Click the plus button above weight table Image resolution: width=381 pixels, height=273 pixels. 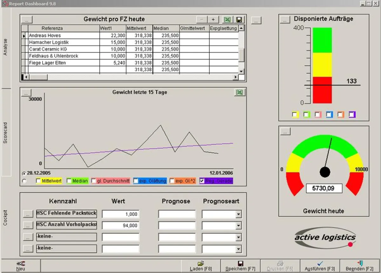point(213,20)
